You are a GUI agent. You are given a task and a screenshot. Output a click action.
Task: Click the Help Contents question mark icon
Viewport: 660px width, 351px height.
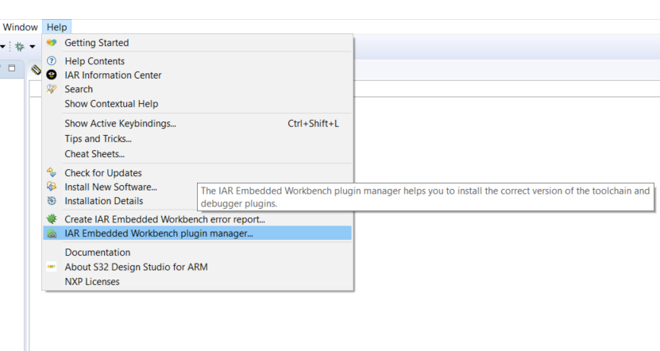pyautogui.click(x=52, y=61)
